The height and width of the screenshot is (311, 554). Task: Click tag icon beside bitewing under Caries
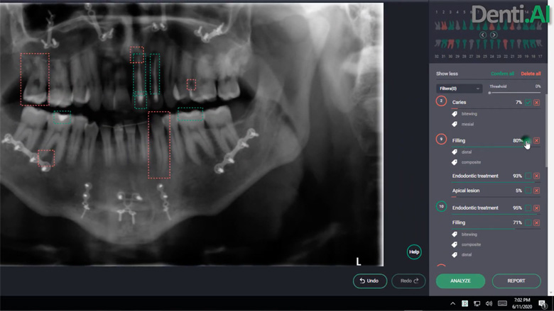click(455, 114)
